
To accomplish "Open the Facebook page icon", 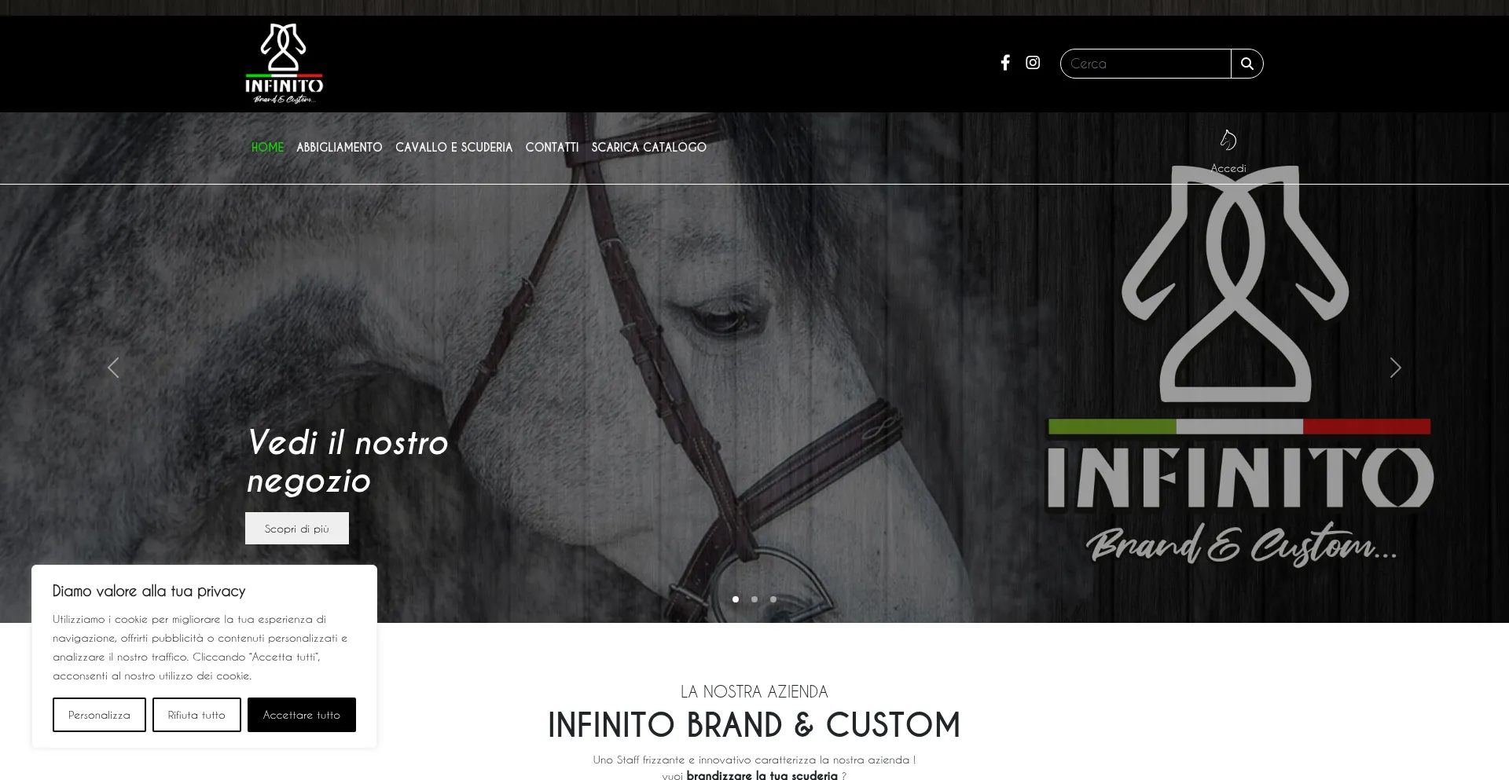I will pyautogui.click(x=1005, y=63).
